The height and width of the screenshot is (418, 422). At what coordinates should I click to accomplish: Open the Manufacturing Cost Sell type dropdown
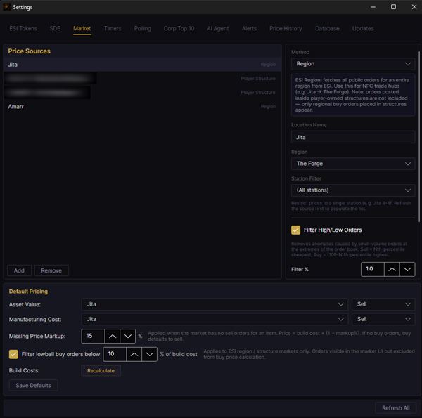point(383,319)
